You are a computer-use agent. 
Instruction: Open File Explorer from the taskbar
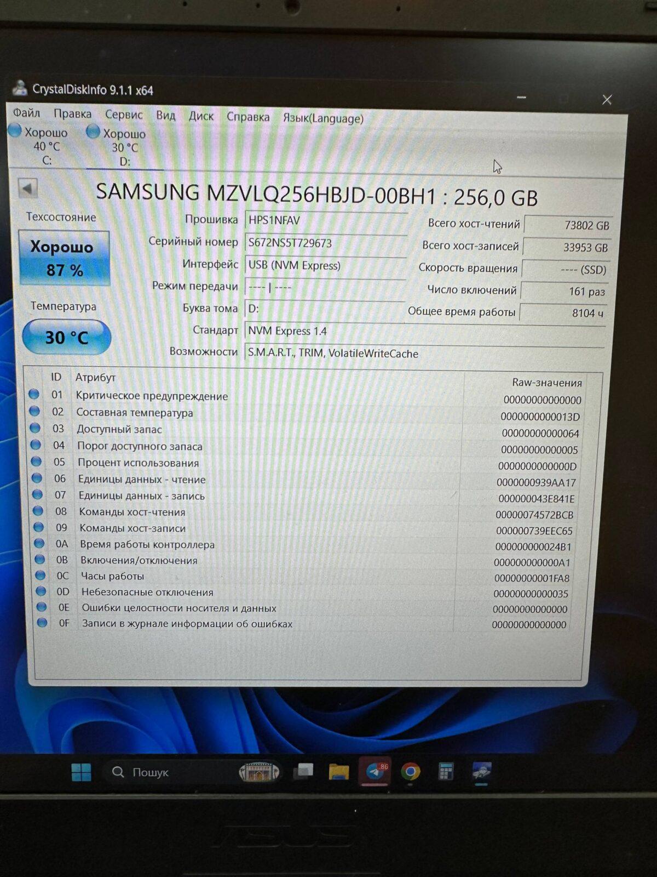coord(339,772)
